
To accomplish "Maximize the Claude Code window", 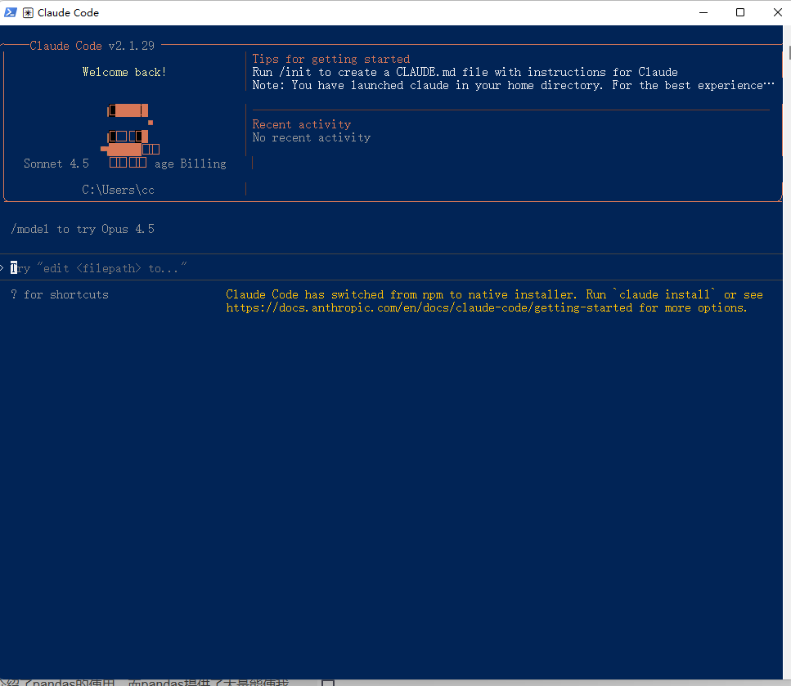I will (x=740, y=12).
